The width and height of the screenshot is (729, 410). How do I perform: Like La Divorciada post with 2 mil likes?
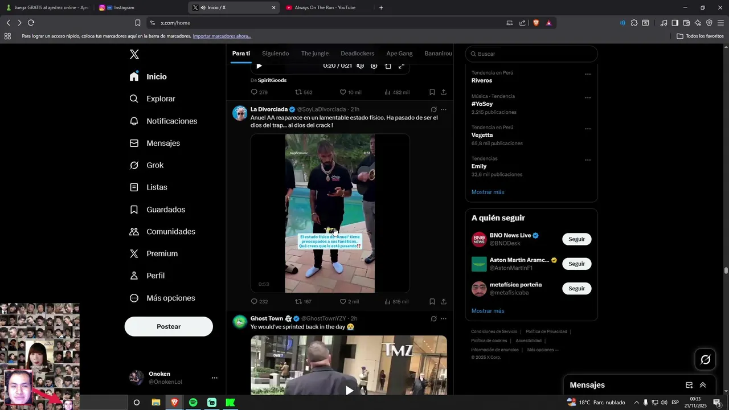coord(349,302)
